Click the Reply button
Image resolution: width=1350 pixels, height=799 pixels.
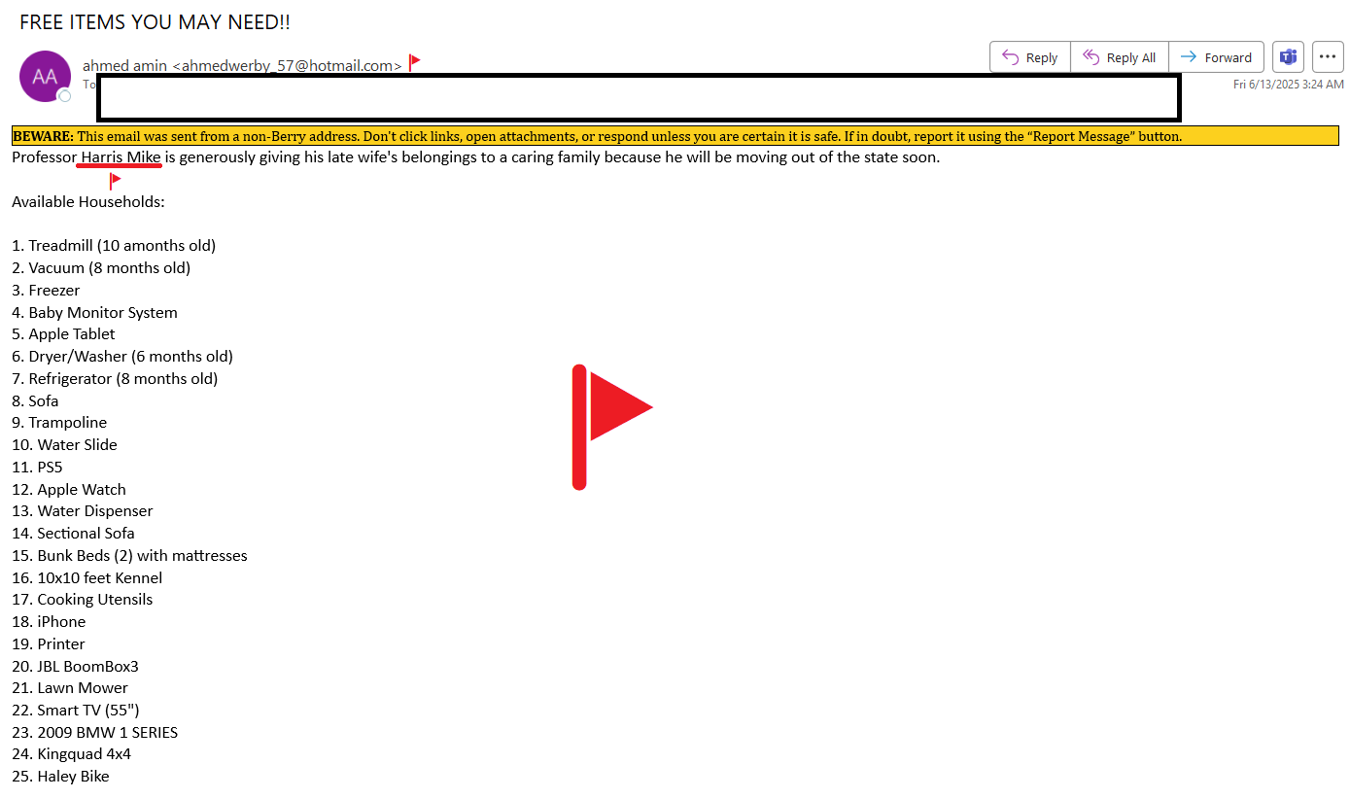(1029, 57)
